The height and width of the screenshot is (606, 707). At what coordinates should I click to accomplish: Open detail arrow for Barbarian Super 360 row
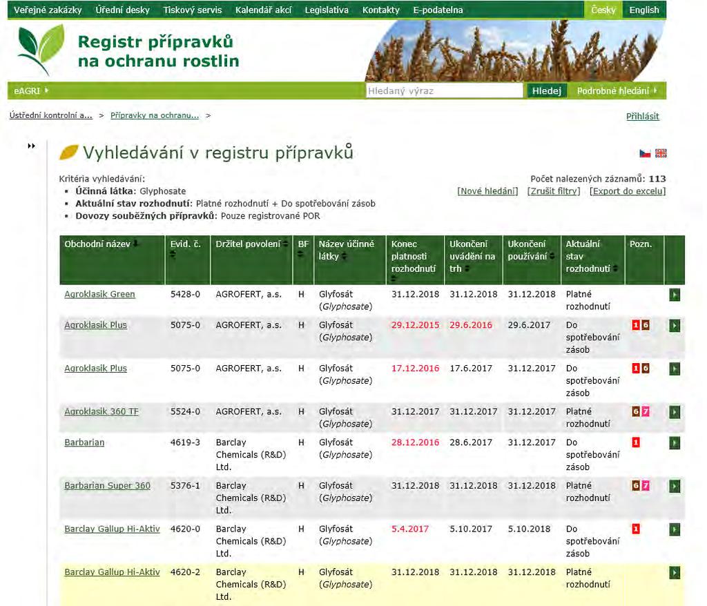pos(675,486)
